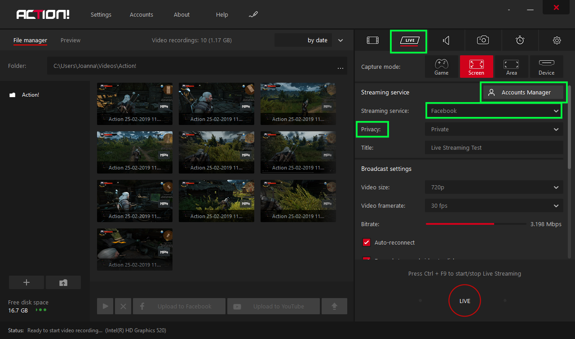Open the benchmark stopwatch tab
This screenshot has width=575, height=339.
[520, 40]
